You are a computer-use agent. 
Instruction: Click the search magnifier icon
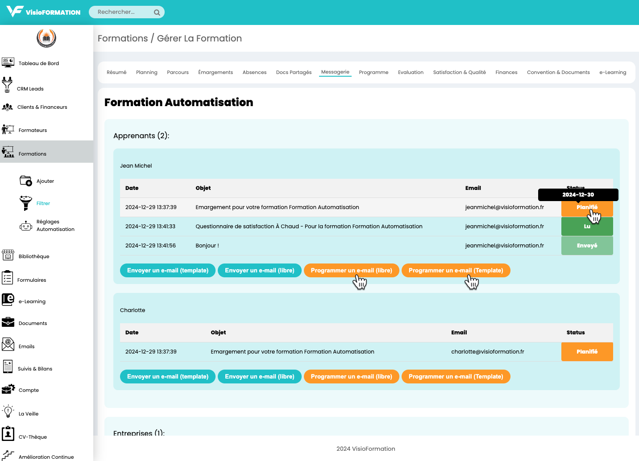[x=157, y=12]
